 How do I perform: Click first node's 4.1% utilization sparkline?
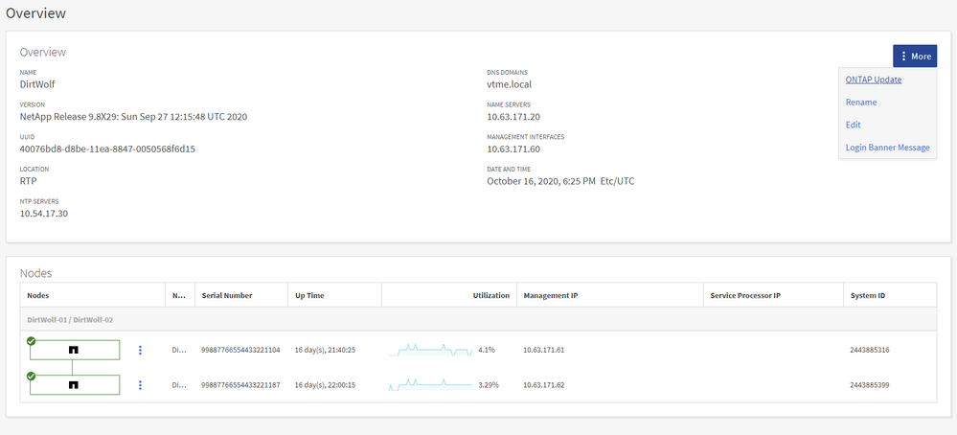pyautogui.click(x=430, y=351)
